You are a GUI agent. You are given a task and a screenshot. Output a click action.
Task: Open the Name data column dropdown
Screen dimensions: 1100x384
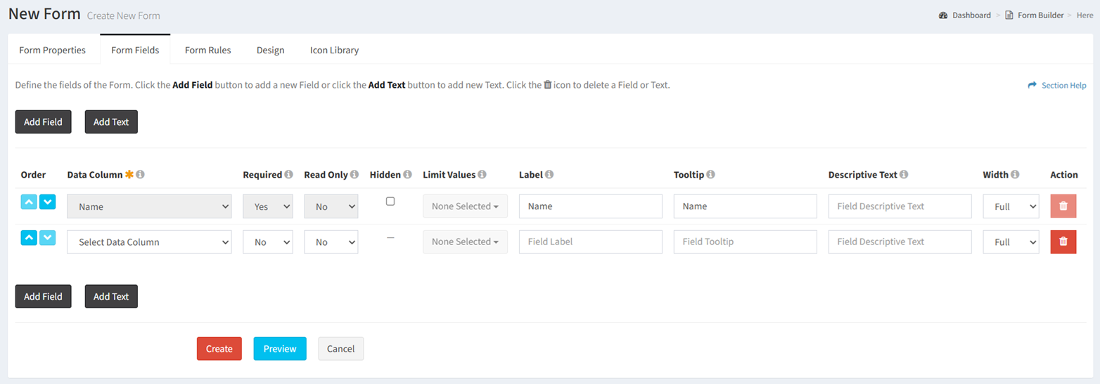tap(149, 206)
